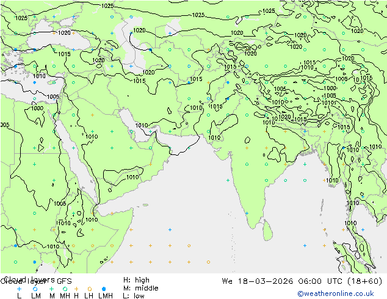The image size is (387, 299).
Task: Click the green plus middle-cloud legend symbol
Action: click(x=51, y=289)
